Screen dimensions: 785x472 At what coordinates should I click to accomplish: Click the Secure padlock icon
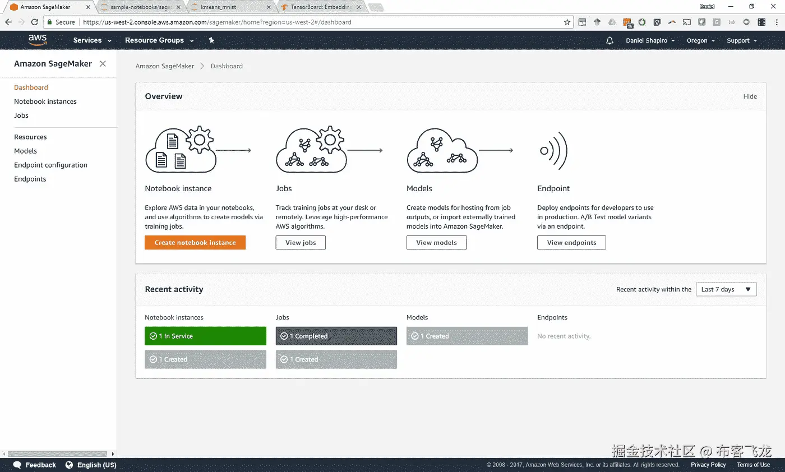(49, 22)
